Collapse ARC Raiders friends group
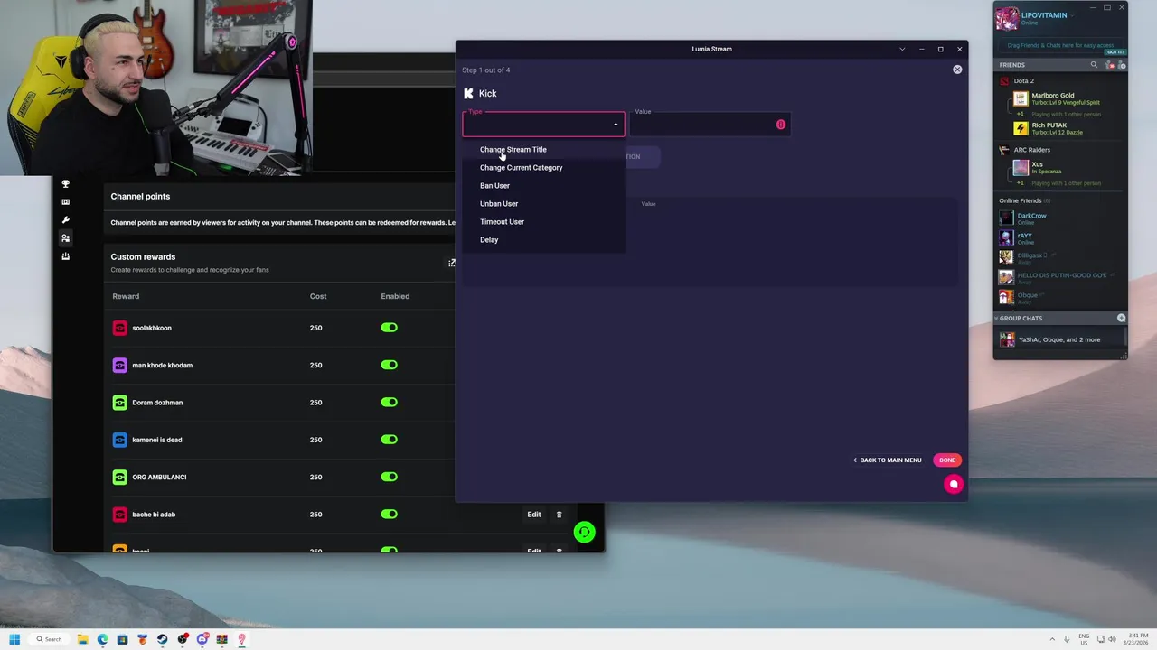 click(1025, 150)
